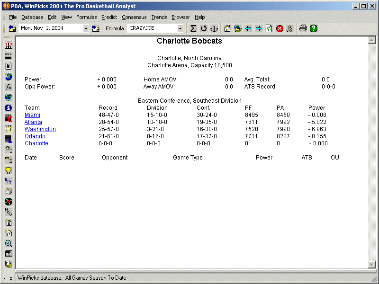The image size is (379, 284).
Task: Click the scroll up arrow of the report
Action: coord(372,40)
